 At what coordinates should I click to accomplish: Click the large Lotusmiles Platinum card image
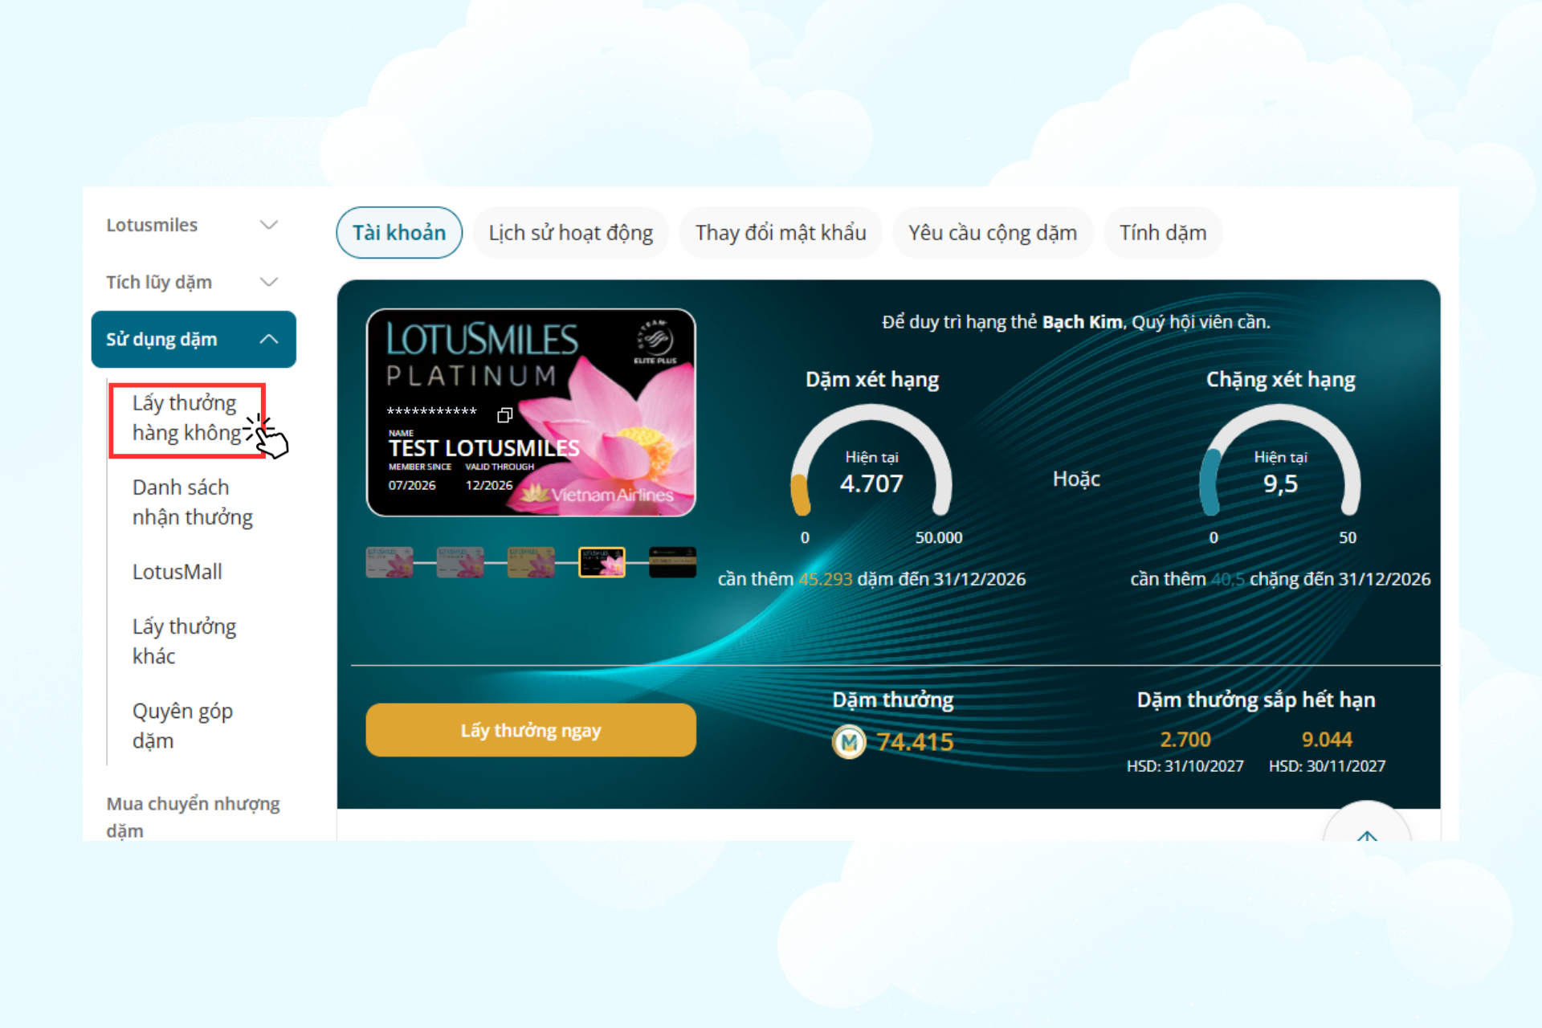[x=531, y=413]
